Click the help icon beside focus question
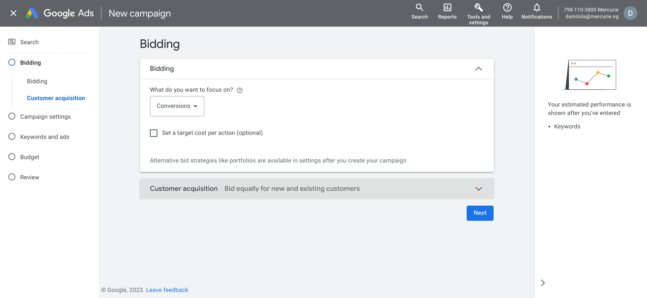647x298 pixels. 240,90
